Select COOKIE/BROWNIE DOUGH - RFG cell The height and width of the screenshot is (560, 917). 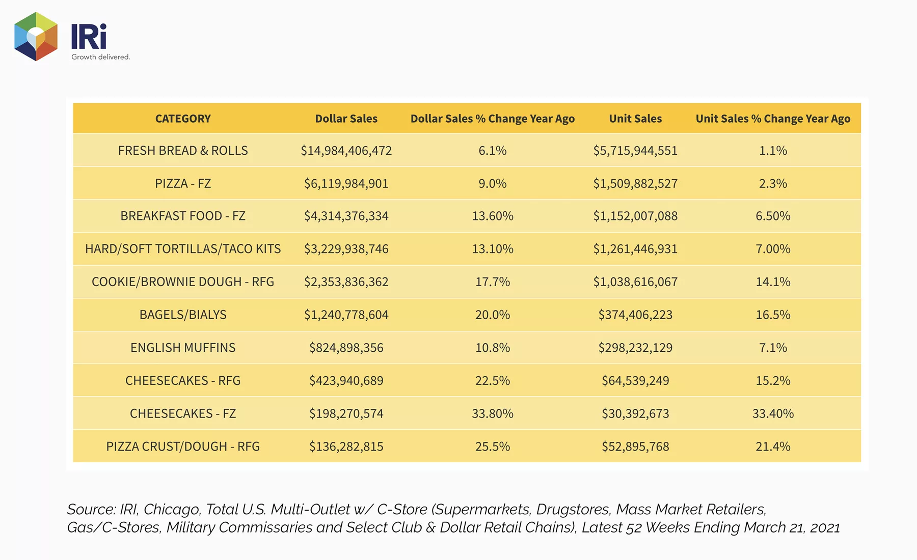pos(183,282)
